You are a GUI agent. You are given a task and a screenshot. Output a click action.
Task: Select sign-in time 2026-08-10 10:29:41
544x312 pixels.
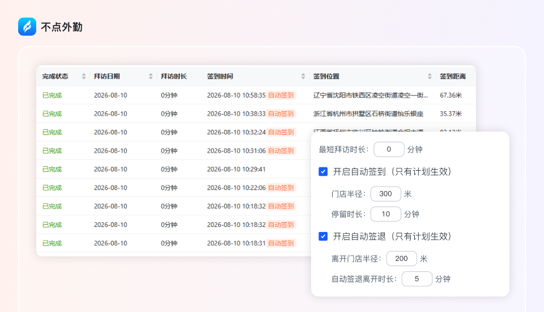coord(236,169)
